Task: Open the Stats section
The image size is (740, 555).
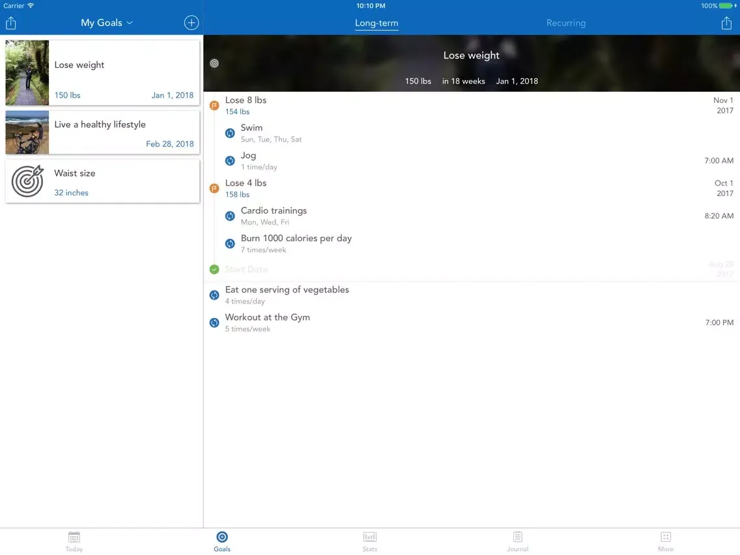Action: (x=369, y=541)
